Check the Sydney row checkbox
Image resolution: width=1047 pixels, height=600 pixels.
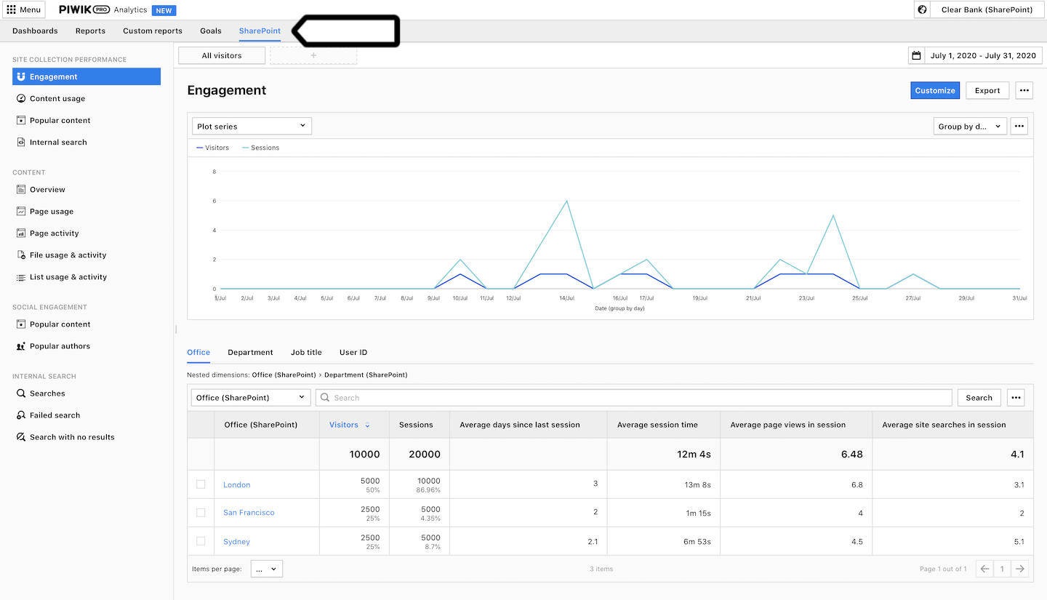(201, 541)
